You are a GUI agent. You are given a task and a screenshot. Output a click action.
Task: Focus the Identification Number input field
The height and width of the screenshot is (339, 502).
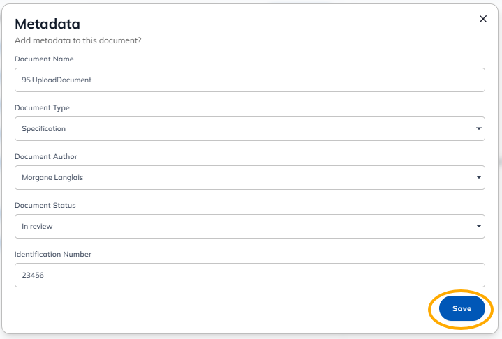click(x=249, y=275)
